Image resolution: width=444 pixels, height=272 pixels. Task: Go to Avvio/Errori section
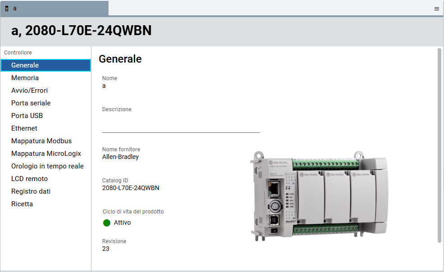[x=30, y=91]
